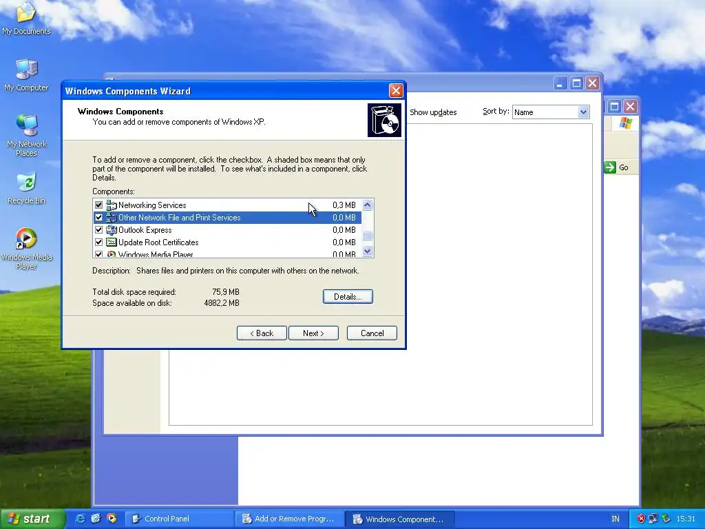Viewport: 705px width, 529px height.
Task: Toggle the Show updates option
Action: coord(433,112)
